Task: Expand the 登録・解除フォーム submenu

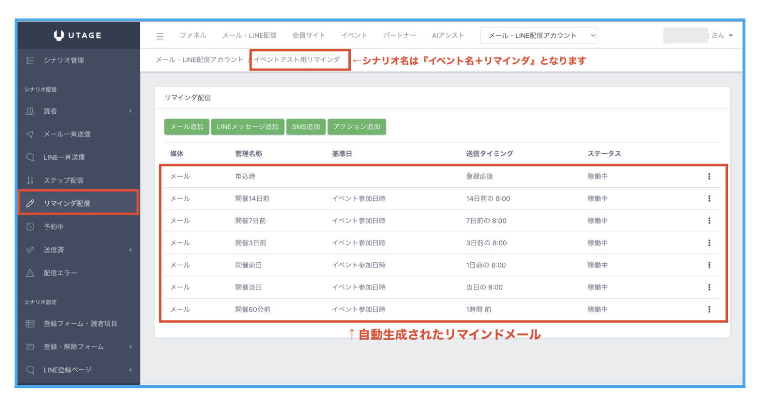Action: pyautogui.click(x=131, y=347)
